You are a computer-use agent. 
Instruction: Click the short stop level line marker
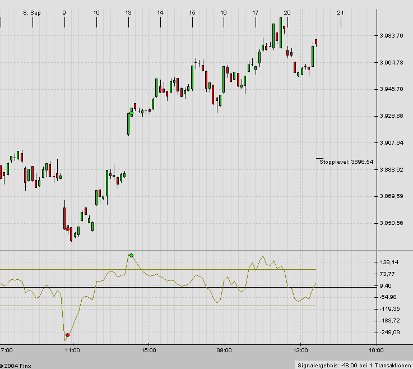tap(319, 158)
